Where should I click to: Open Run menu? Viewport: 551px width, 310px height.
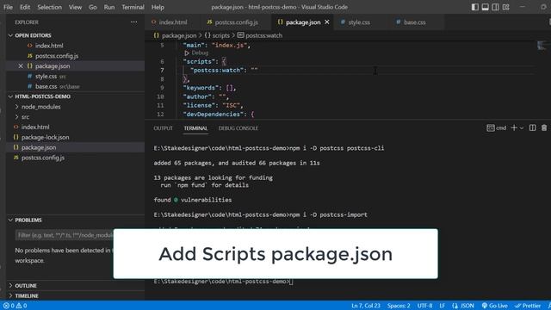[x=109, y=7]
